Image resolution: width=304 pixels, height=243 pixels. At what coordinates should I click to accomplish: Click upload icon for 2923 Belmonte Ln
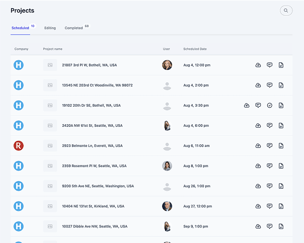click(x=258, y=146)
